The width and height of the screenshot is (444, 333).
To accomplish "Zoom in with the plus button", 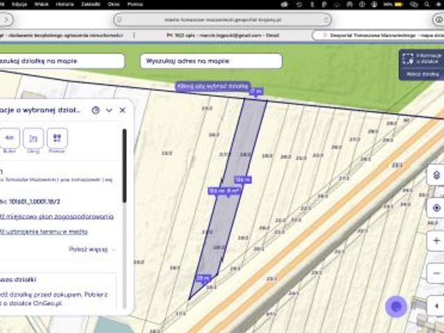I will click(x=436, y=241).
